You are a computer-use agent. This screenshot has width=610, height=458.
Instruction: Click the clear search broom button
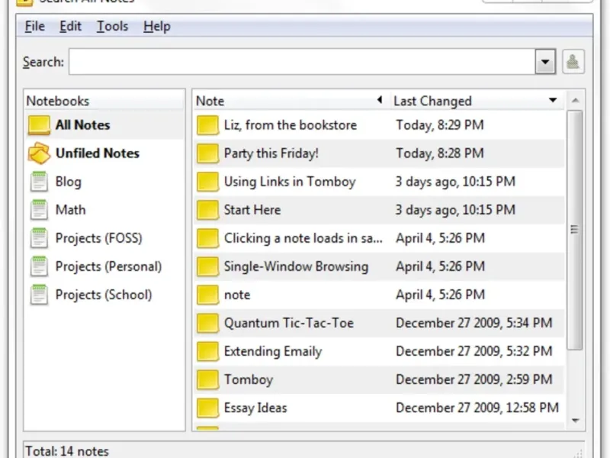[573, 62]
